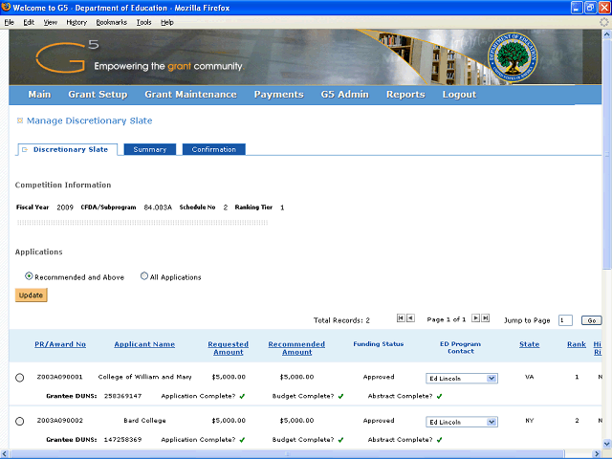
Task: Go to first page pagination icon
Action: click(x=401, y=318)
